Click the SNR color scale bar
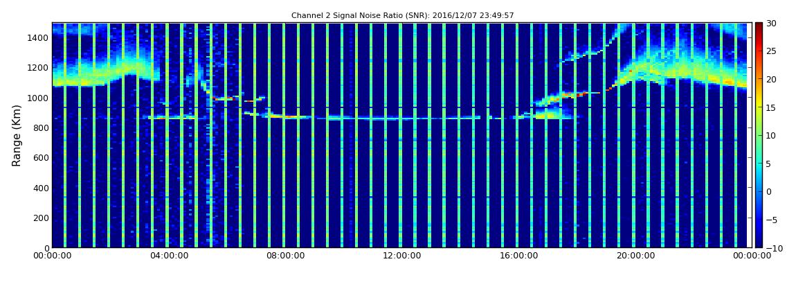 (759, 134)
